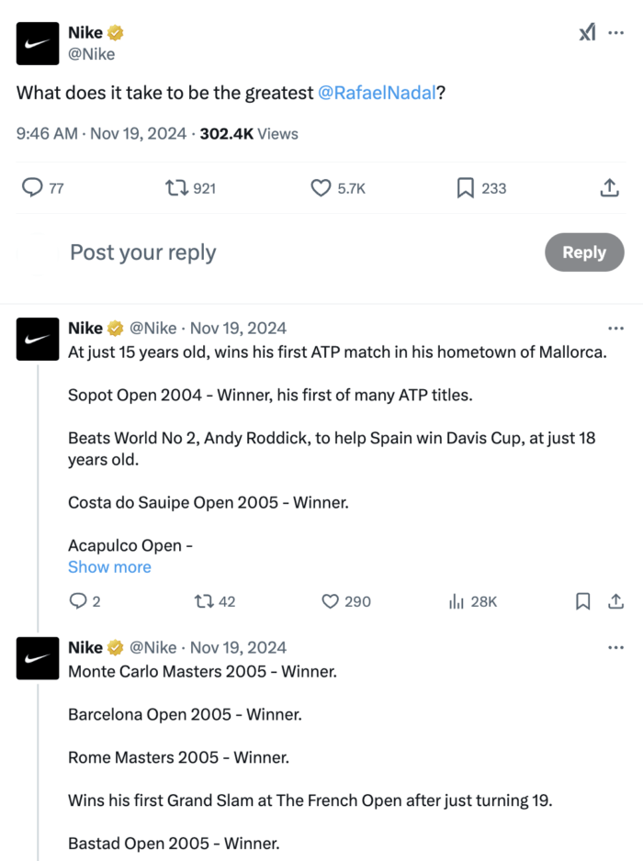
Task: Type in the Post your reply field
Action: 276,252
